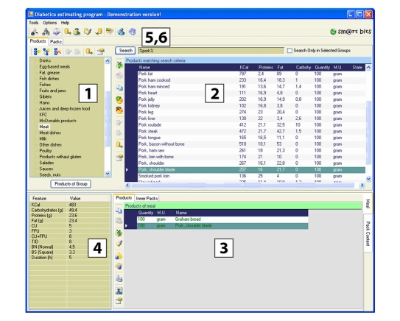The image size is (400, 321).
Task: Click the orange with green plus add-product icon
Action: tap(119, 99)
